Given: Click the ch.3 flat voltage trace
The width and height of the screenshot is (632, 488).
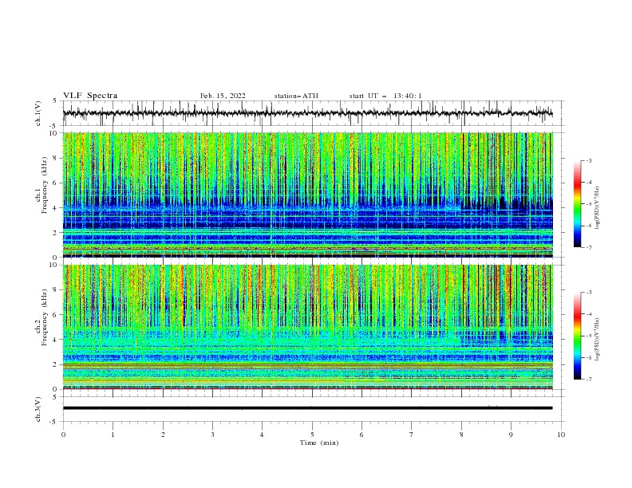Looking at the screenshot, I should click(x=307, y=408).
